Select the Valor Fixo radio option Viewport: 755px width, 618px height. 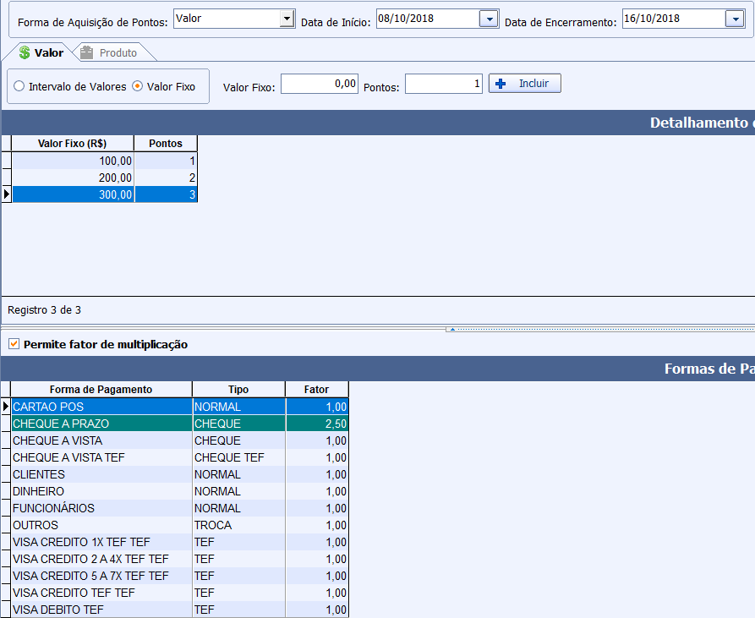coord(138,86)
